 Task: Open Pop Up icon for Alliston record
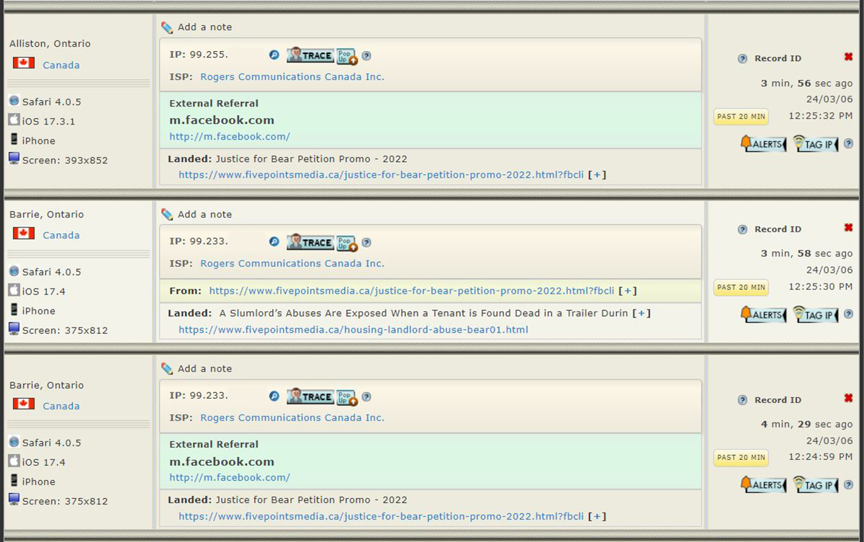pos(347,56)
